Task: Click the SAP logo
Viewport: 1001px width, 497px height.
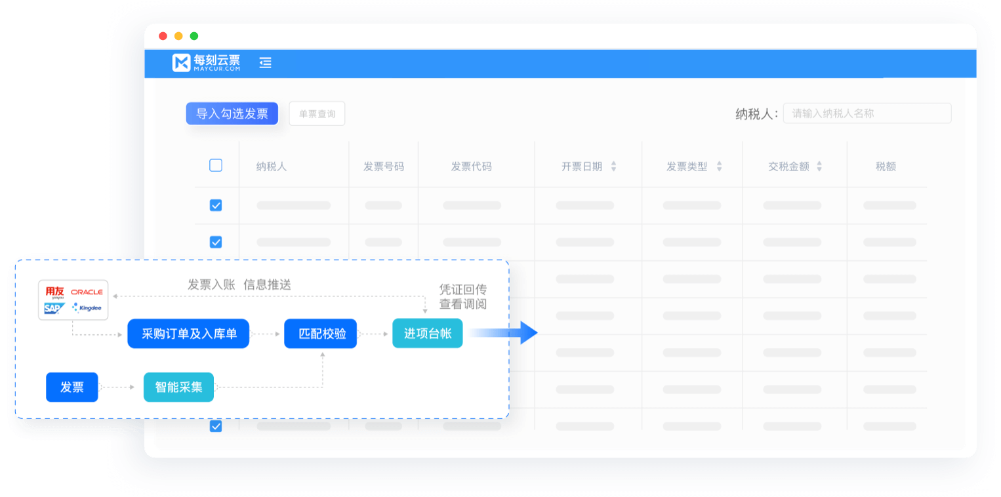Action: click(53, 308)
